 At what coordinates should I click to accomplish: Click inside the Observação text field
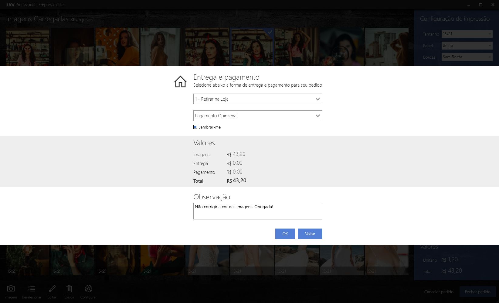point(257,211)
